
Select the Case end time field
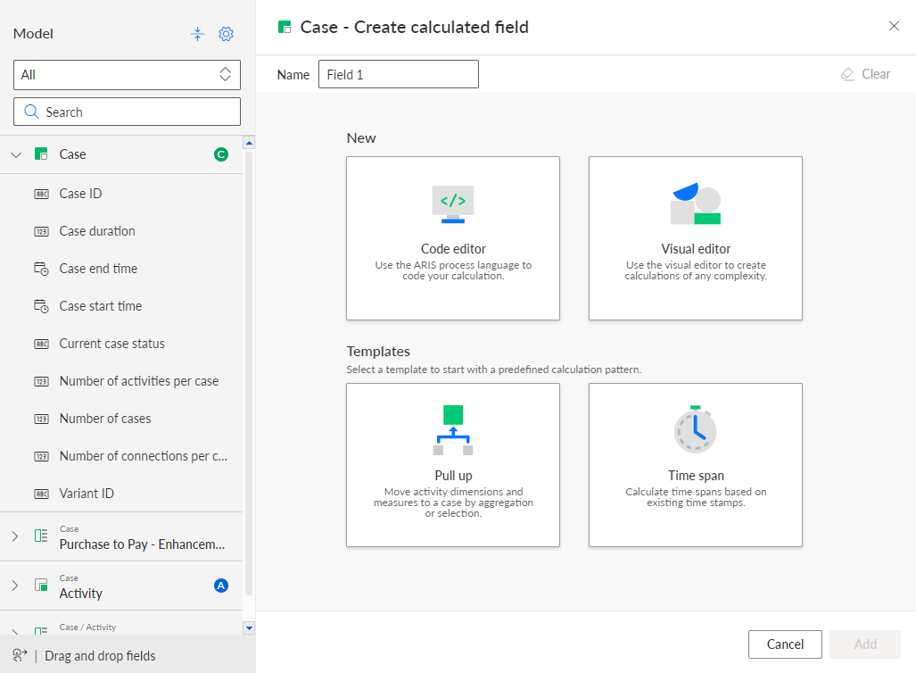point(121,269)
